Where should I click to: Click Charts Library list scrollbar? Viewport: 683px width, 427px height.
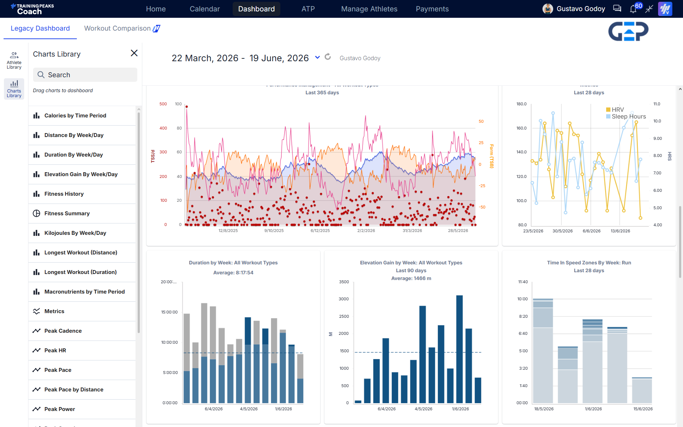tap(139, 222)
